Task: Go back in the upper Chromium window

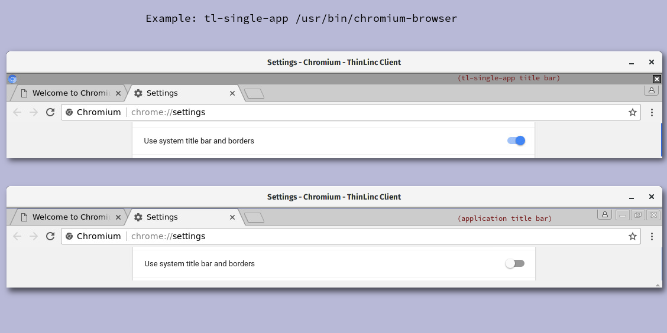Action: (17, 112)
